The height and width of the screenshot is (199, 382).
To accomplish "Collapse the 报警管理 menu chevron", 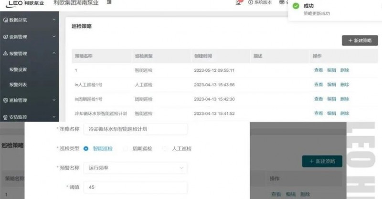I will (x=54, y=53).
